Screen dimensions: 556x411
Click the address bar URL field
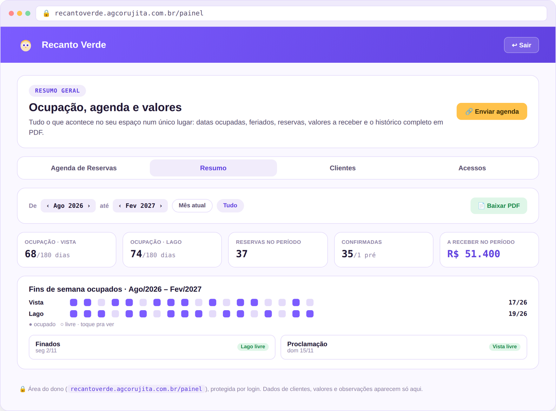292,14
